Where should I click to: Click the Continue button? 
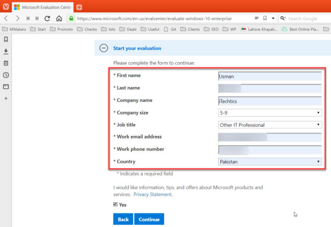click(x=149, y=219)
